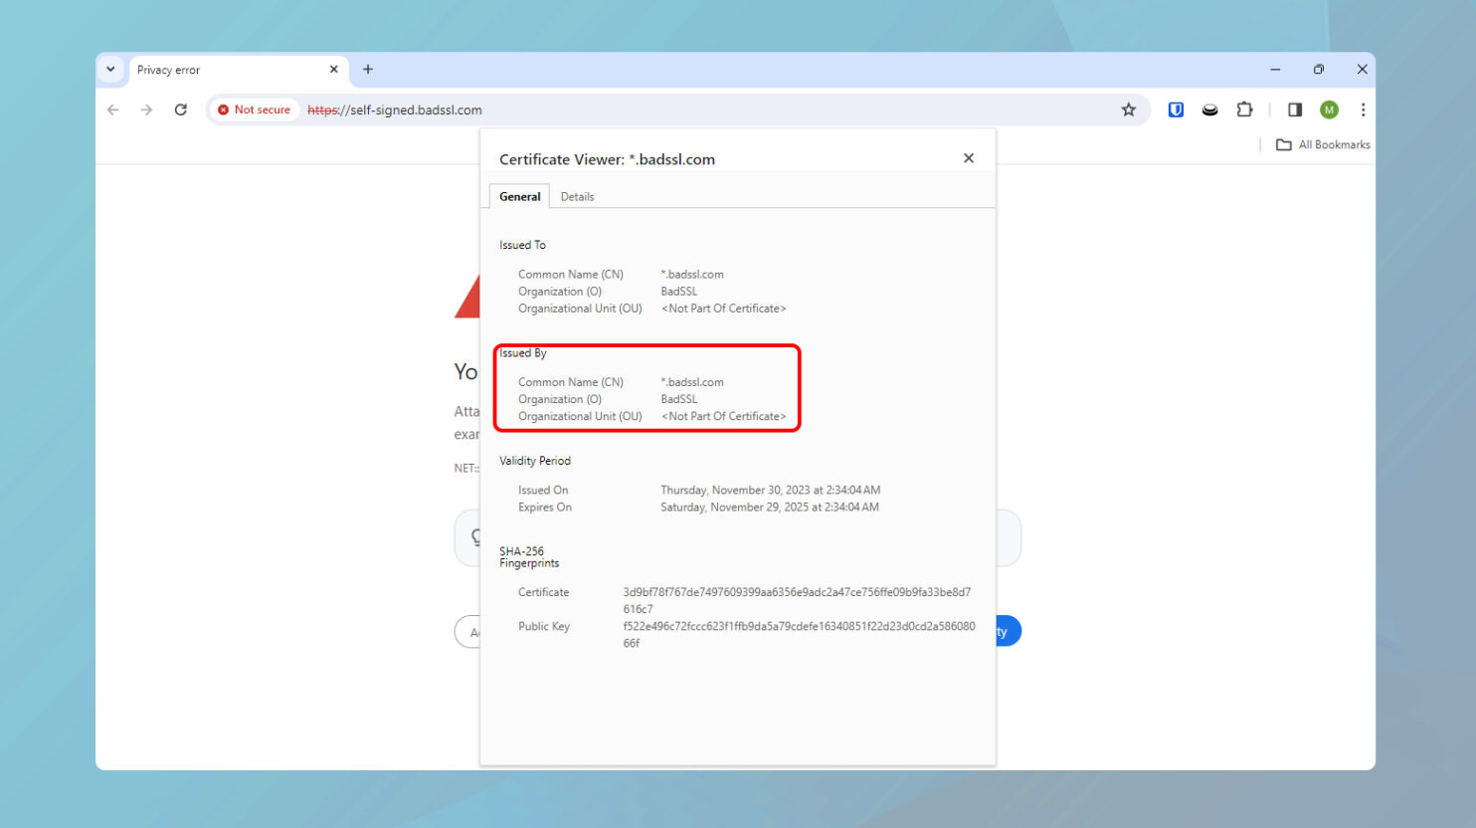Switch to the Details tab
The height and width of the screenshot is (828, 1476).
(x=577, y=197)
